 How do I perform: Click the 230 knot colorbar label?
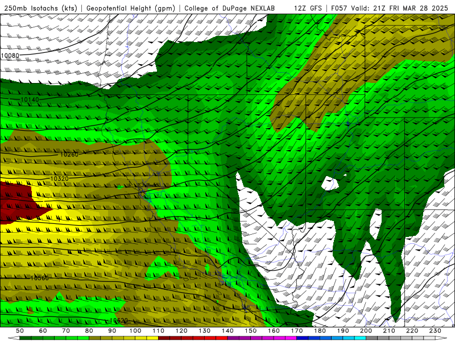pyautogui.click(x=435, y=331)
